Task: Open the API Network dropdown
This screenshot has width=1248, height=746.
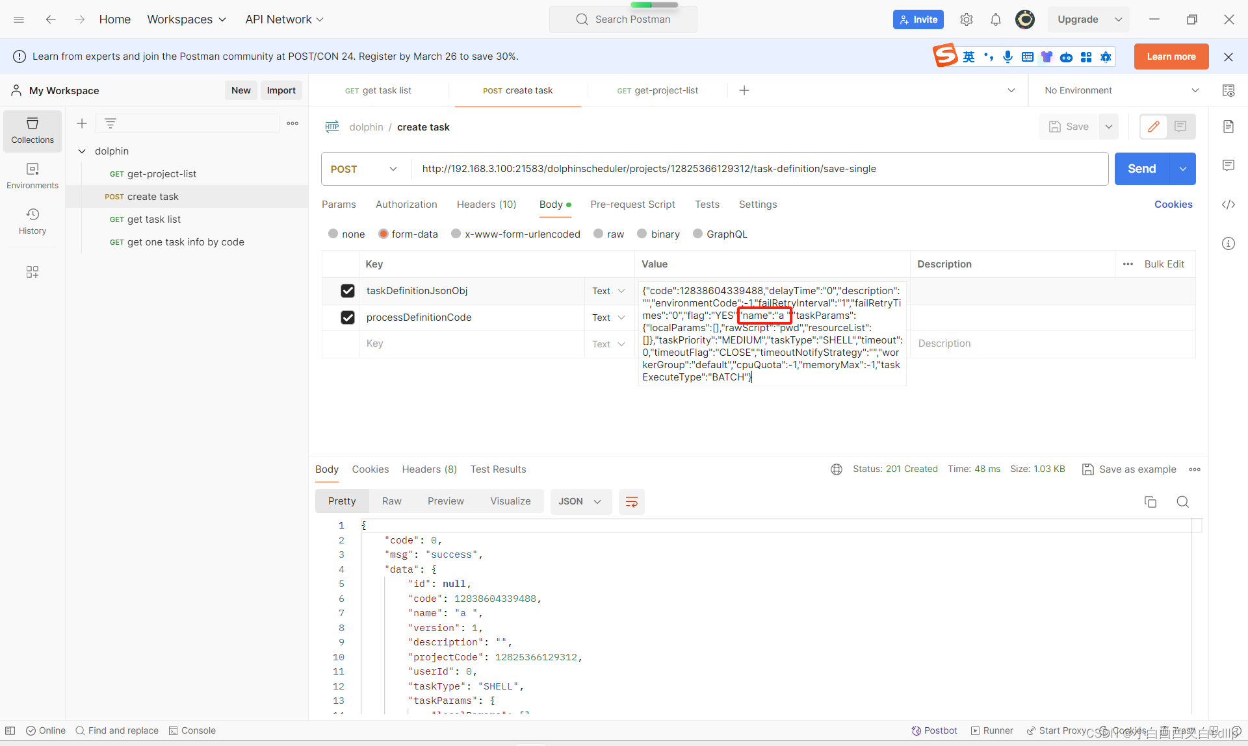Action: (x=284, y=19)
